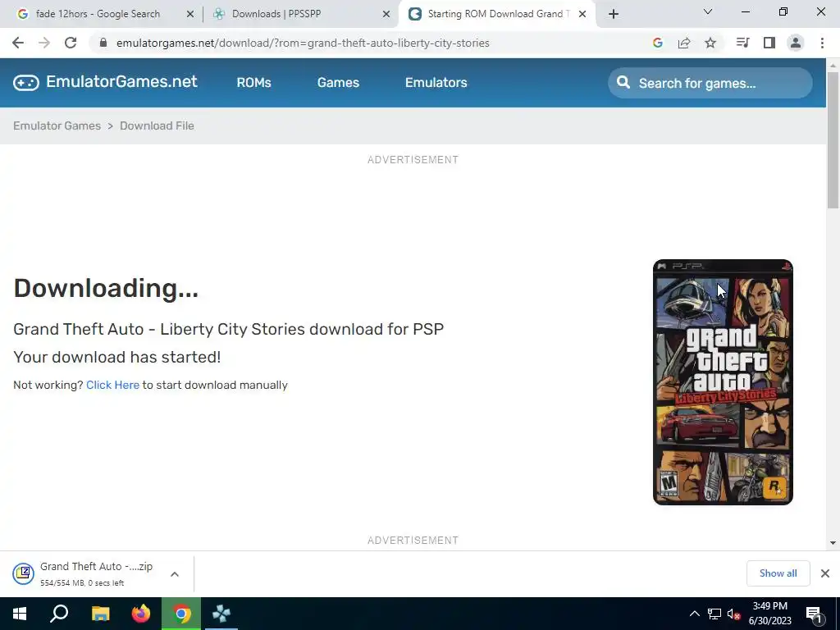840x630 pixels.
Task: Switch to fade 12hrs Google Search tab
Action: tap(98, 14)
